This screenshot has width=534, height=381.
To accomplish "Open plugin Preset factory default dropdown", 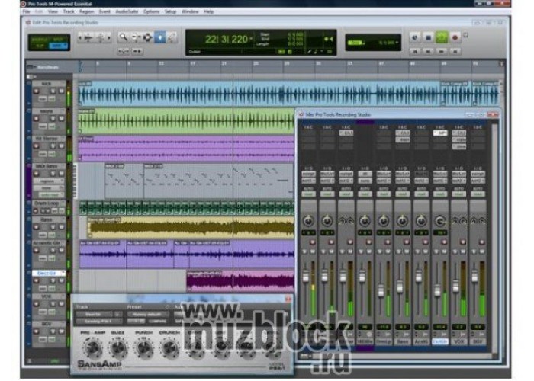I will tap(147, 314).
